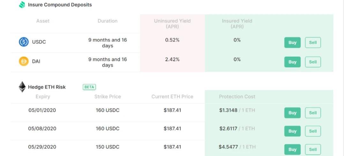344x156 pixels.
Task: Select the $1.3148 protection cost value
Action: [228, 110]
